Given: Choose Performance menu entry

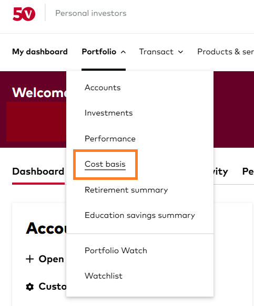Looking at the screenshot, I should [110, 139].
